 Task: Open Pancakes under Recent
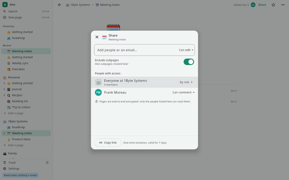(26, 69)
